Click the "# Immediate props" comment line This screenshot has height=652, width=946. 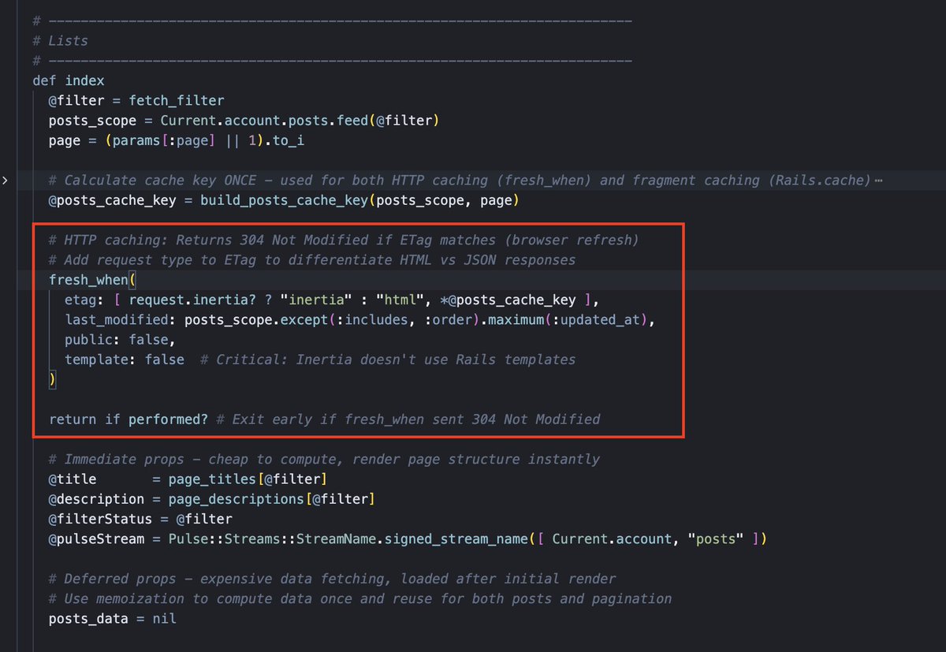pos(324,459)
